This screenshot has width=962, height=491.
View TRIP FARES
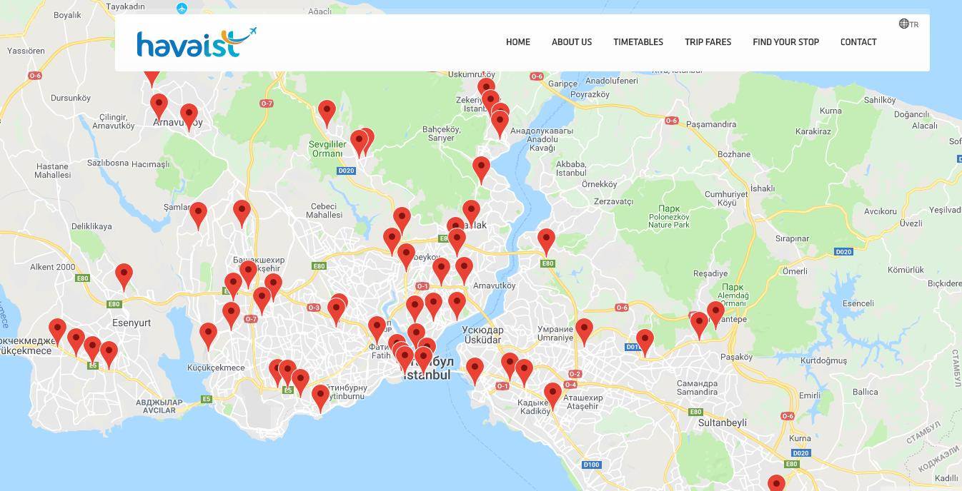click(708, 42)
